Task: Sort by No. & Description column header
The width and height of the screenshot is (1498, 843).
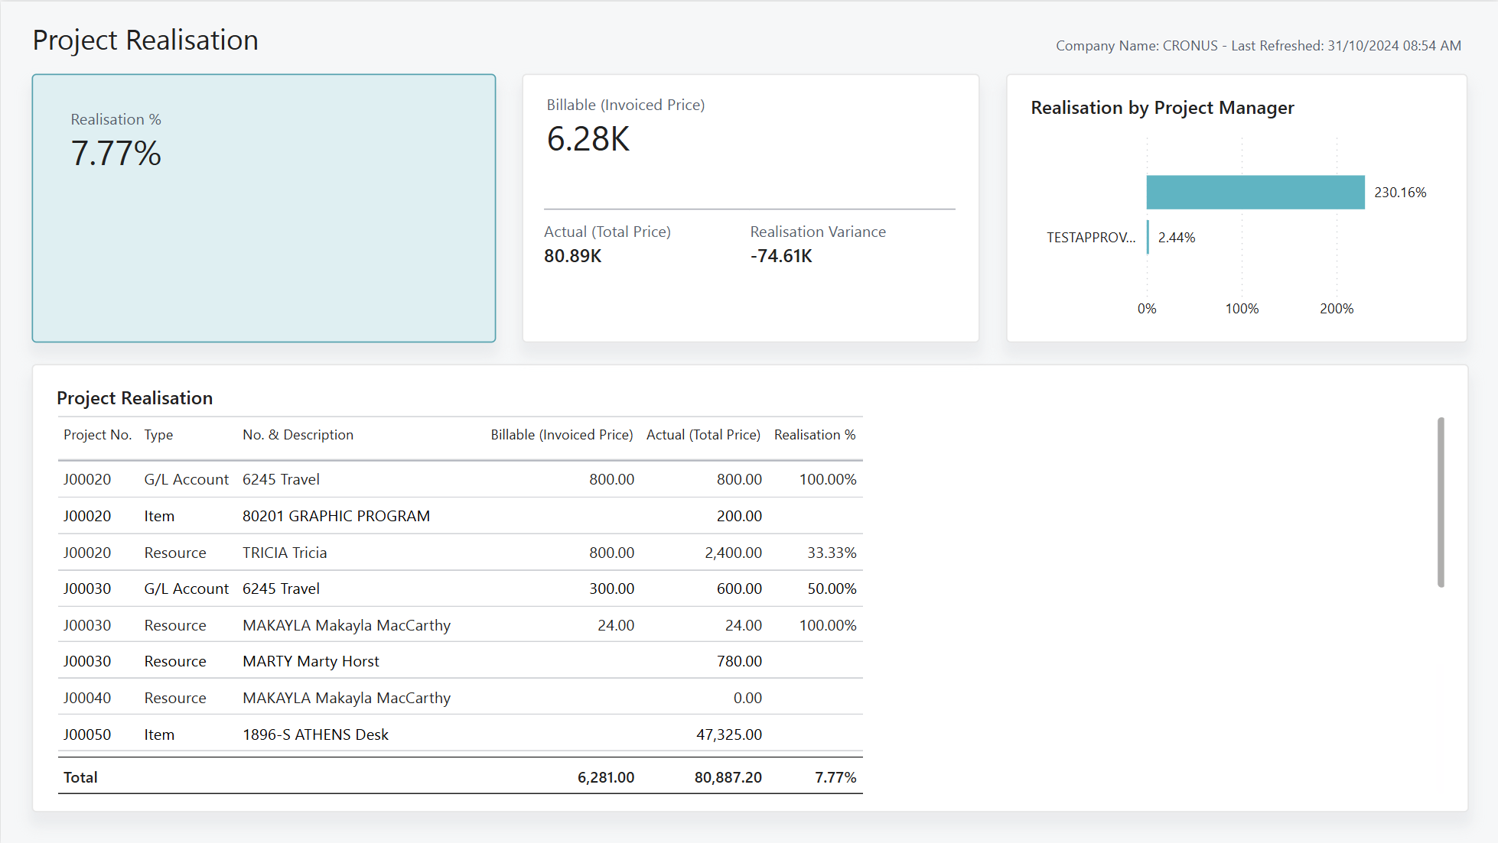Action: pos(298,435)
